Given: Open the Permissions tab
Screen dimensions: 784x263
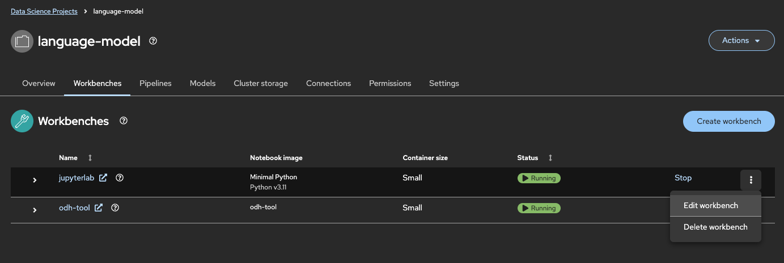Looking at the screenshot, I should [x=390, y=83].
